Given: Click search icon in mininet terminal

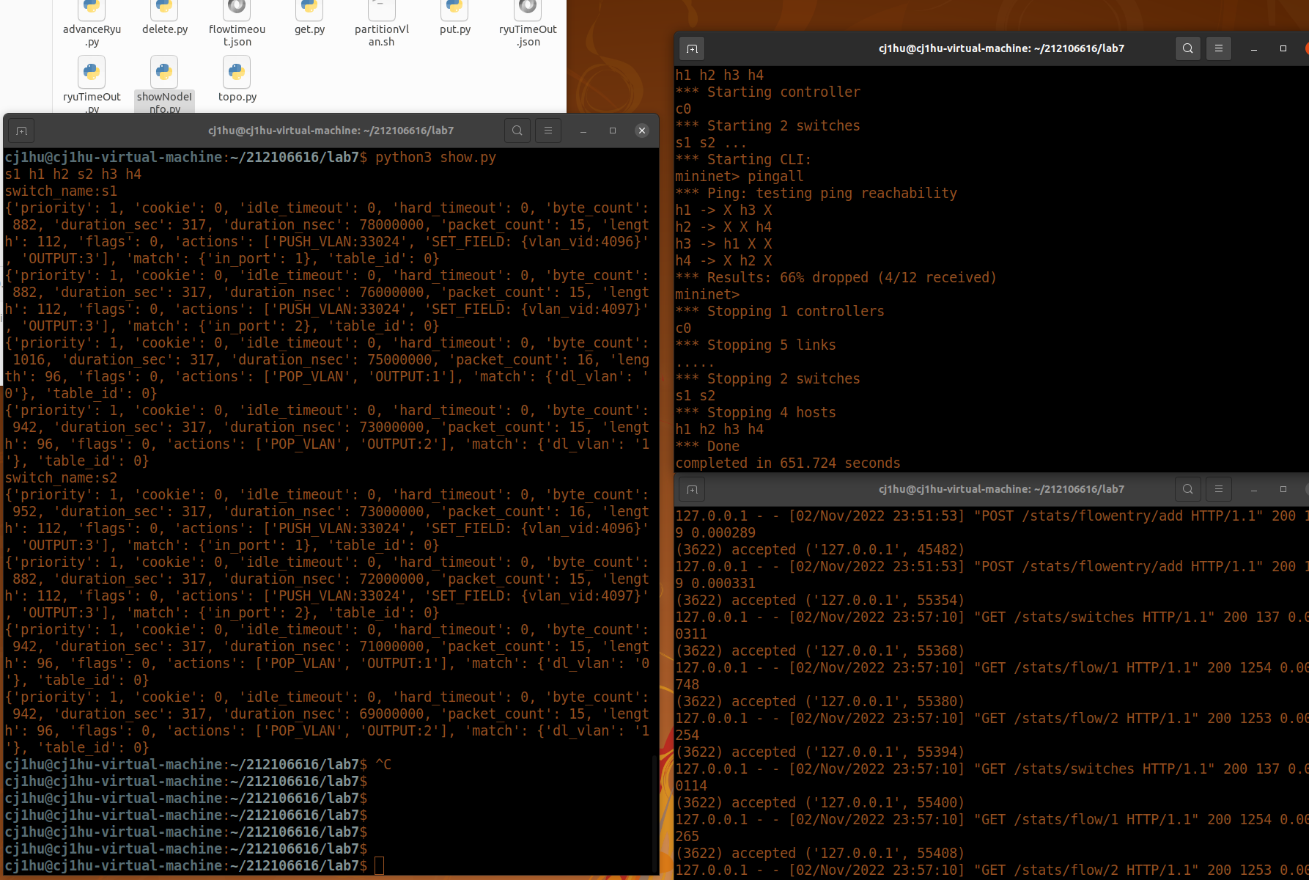Looking at the screenshot, I should [1188, 48].
